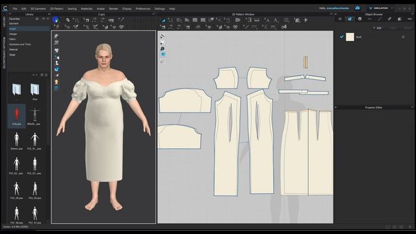Open the Sewing menu

click(72, 8)
